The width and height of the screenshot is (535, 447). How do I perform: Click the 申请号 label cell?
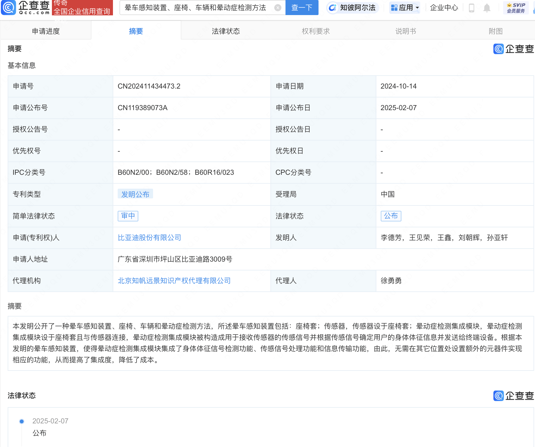(x=60, y=86)
